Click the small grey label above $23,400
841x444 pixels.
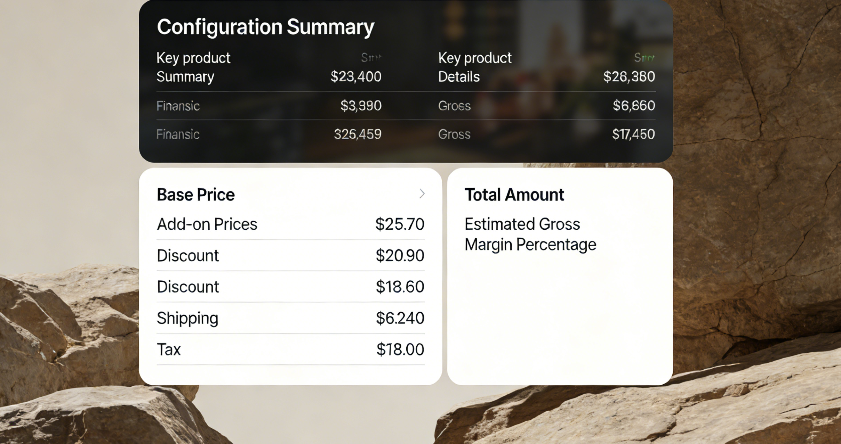point(371,57)
